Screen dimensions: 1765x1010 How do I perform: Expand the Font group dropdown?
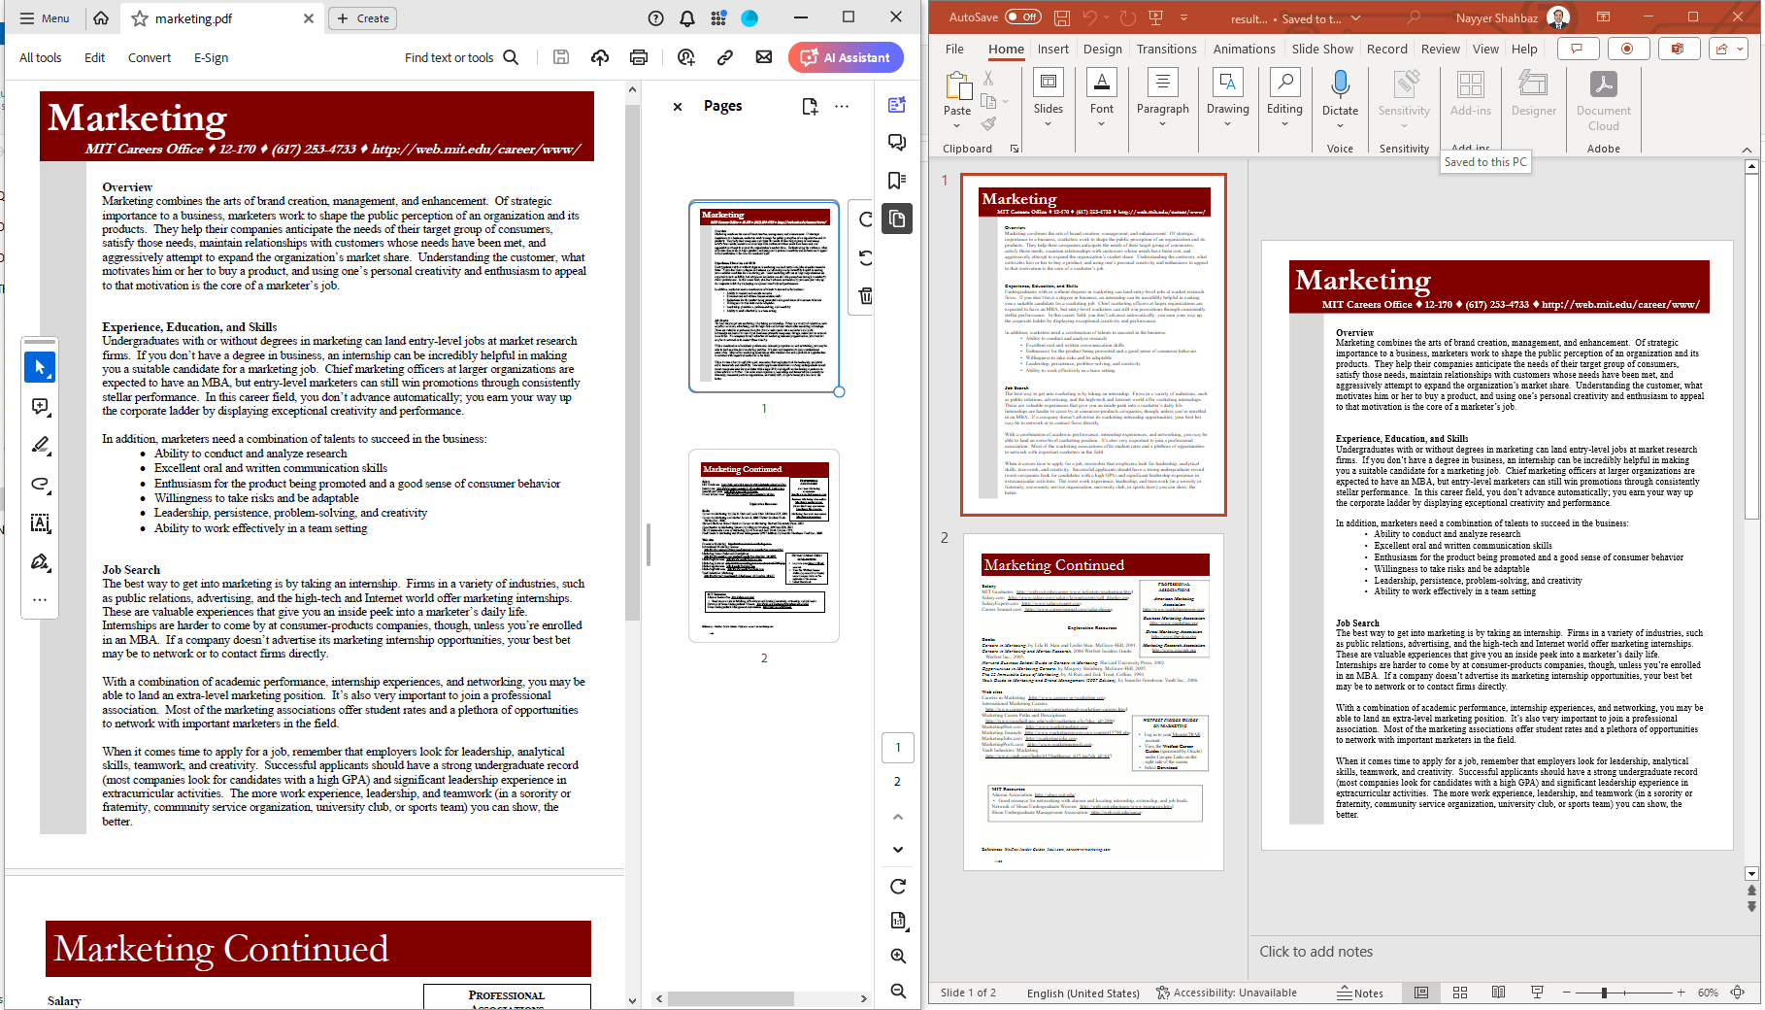[x=1101, y=123]
